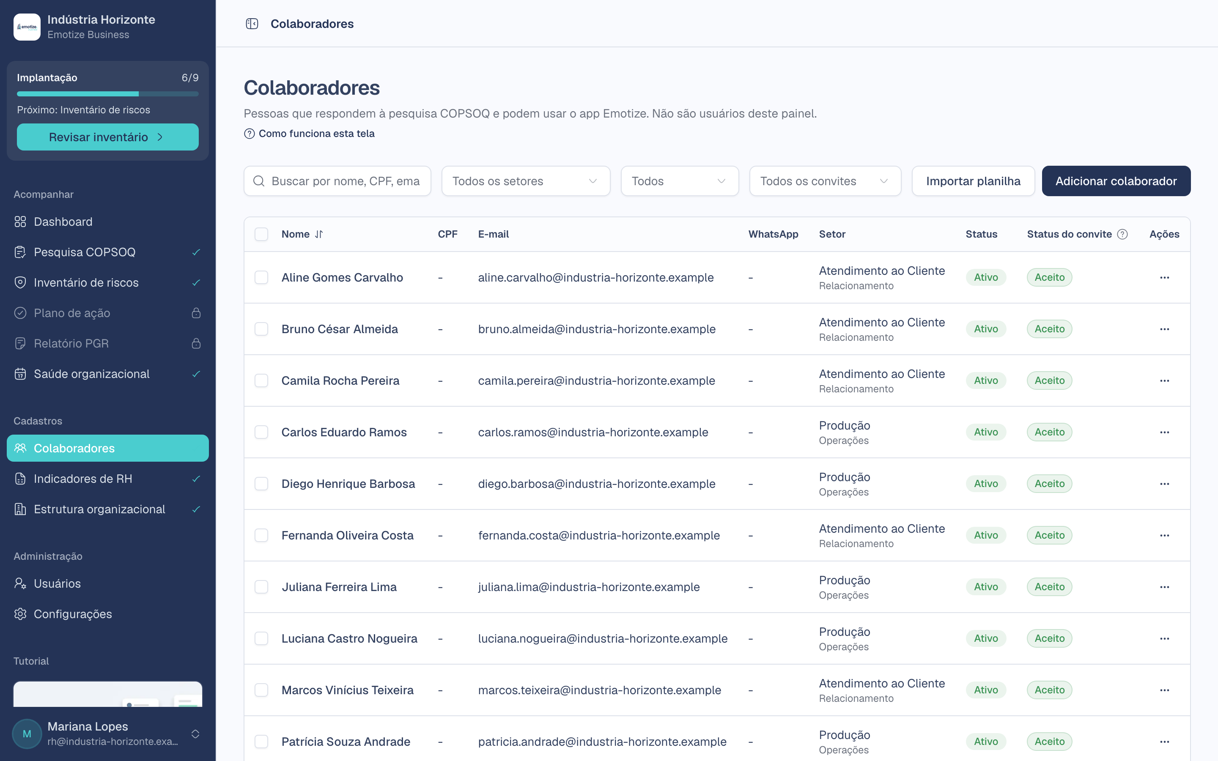Click the lock icon on Relatório PGR
The height and width of the screenshot is (761, 1218).
pos(196,343)
